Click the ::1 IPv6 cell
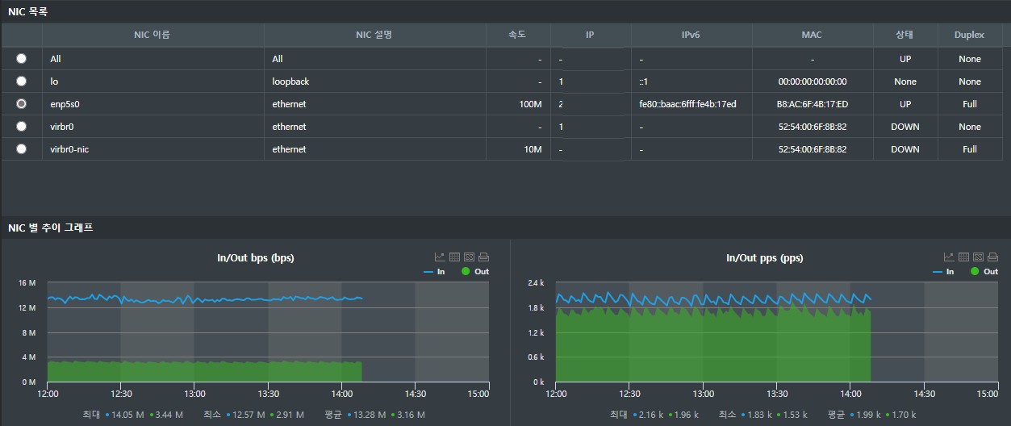The image size is (1011, 426). tap(691, 81)
